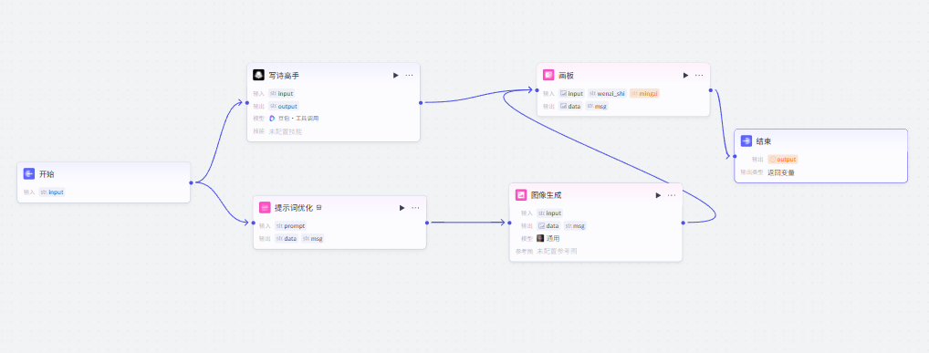This screenshot has height=353, width=929.
Task: Select the 豆包·工具调用 model setting
Action: pos(295,119)
